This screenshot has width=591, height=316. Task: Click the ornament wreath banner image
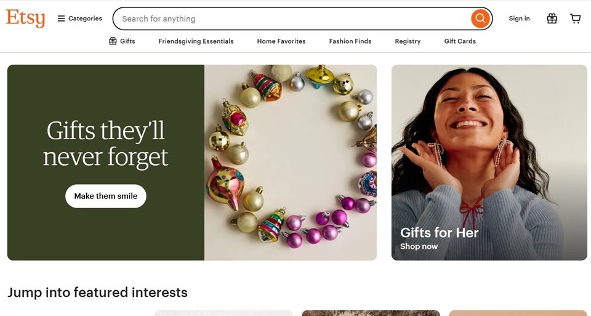click(x=290, y=162)
